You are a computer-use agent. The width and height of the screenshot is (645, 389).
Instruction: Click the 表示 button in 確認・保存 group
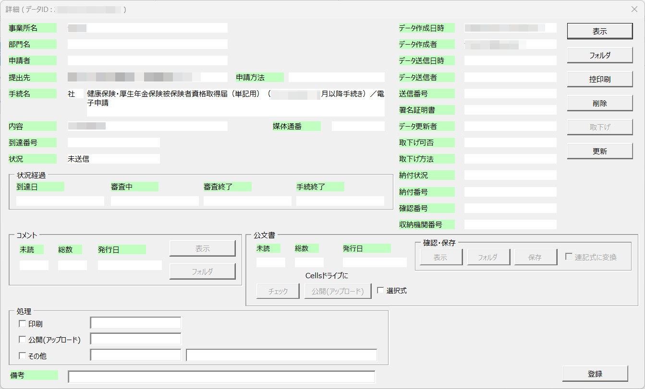click(441, 257)
